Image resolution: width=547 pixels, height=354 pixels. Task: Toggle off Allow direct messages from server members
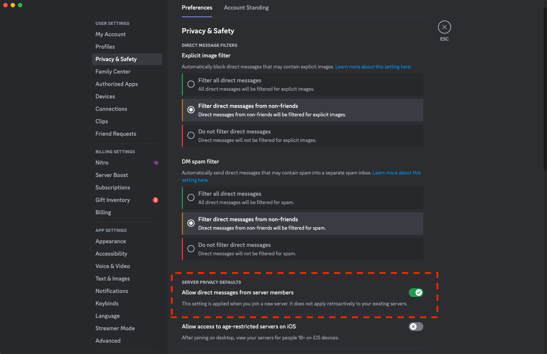(416, 293)
